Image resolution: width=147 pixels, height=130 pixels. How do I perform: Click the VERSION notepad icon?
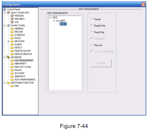click(12, 16)
